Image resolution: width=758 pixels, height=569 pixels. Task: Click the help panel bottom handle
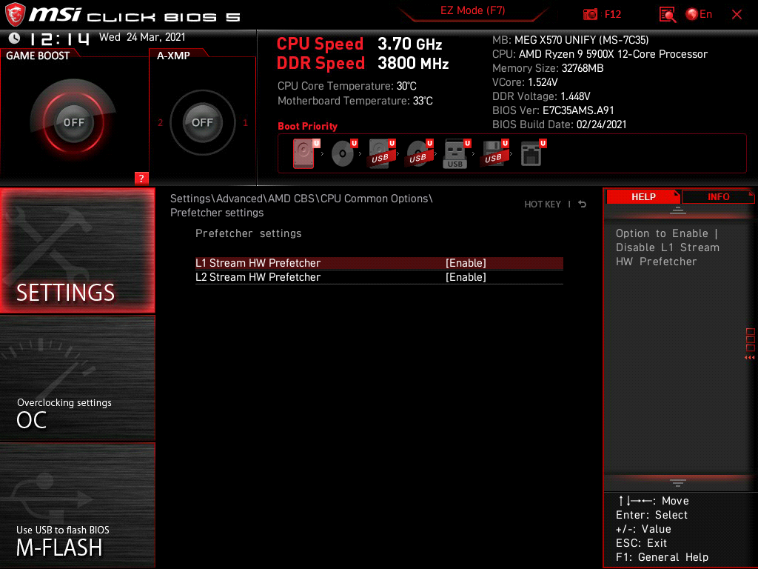678,482
